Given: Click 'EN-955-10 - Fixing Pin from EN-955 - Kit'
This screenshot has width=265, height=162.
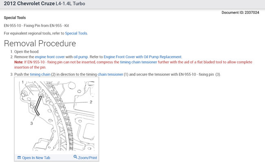Looking at the screenshot, I should (x=36, y=26).
